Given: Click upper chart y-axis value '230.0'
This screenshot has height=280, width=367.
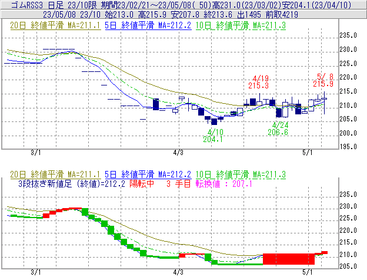Looking at the screenshot, I should click(348, 50).
